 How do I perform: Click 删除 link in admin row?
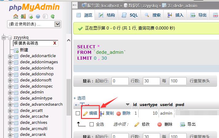pyautogui.click(x=126, y=113)
